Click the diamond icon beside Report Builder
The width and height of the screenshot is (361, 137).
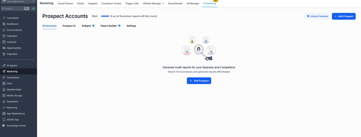coord(119,26)
